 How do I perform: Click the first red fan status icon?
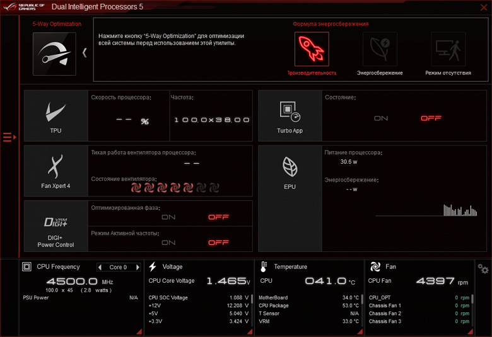(136, 188)
